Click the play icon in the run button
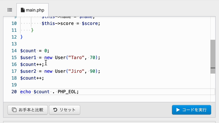Image resolution: width=219 pixels, height=123 pixels. click(178, 110)
